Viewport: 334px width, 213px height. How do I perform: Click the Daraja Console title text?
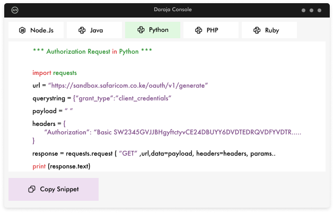pyautogui.click(x=173, y=10)
